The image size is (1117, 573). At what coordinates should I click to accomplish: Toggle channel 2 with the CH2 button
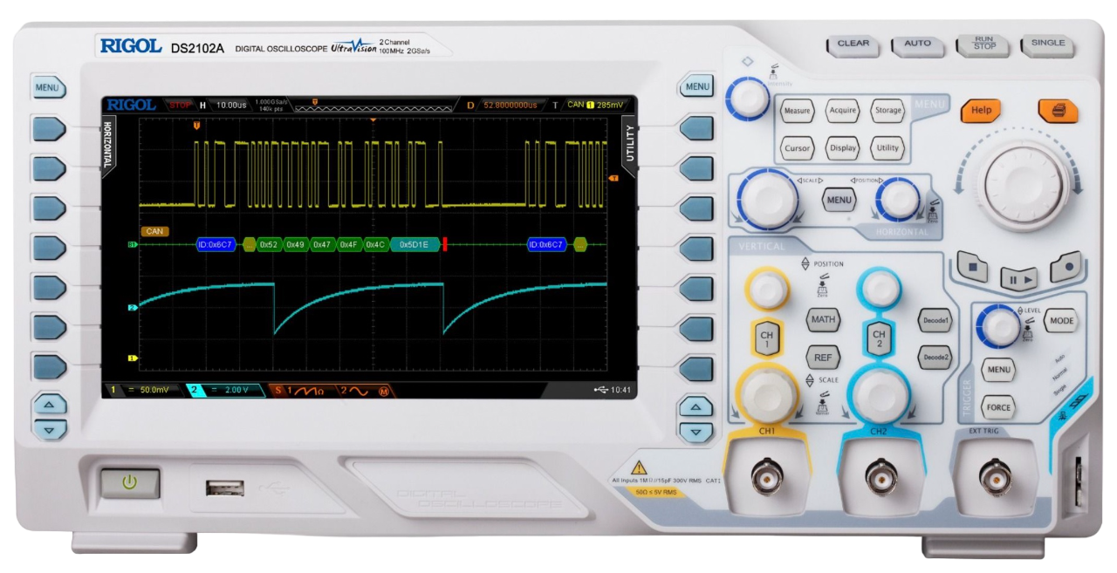879,337
